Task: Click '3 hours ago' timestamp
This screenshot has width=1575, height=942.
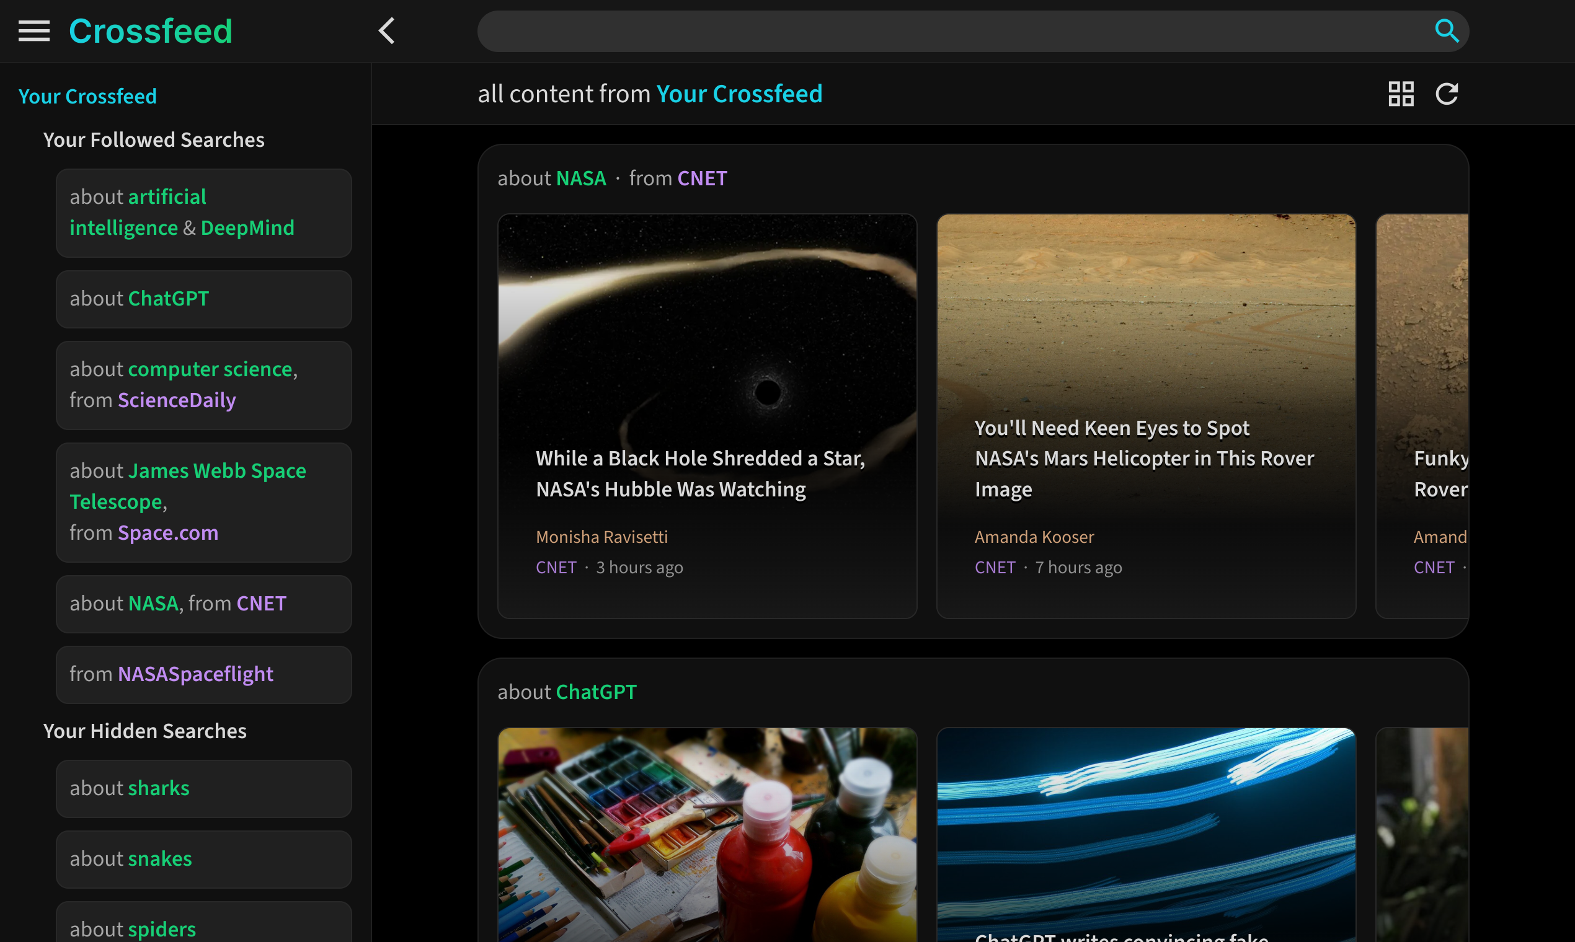Action: pos(639,567)
